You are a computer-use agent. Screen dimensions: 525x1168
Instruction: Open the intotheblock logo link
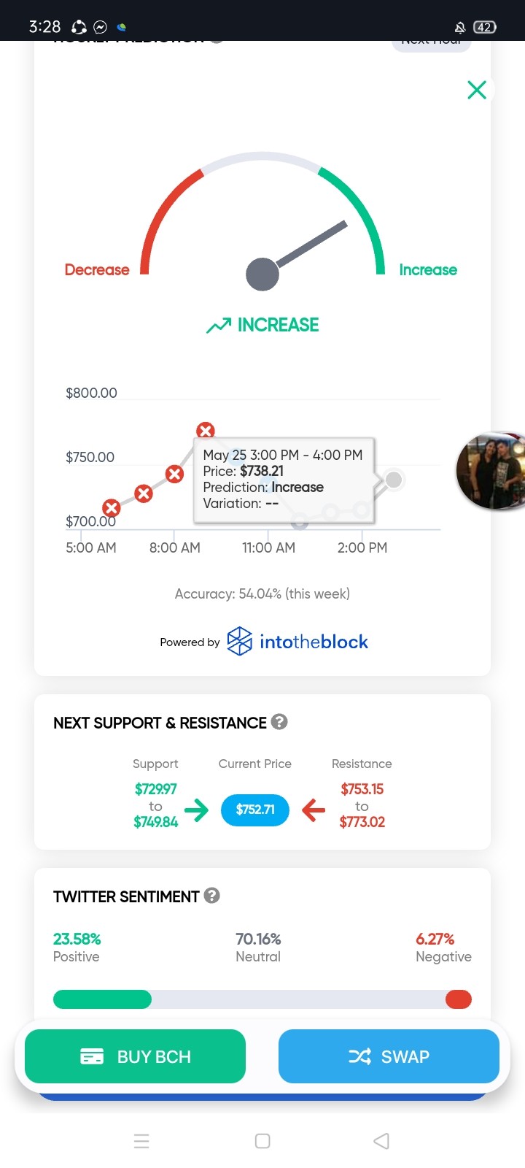[x=297, y=642]
